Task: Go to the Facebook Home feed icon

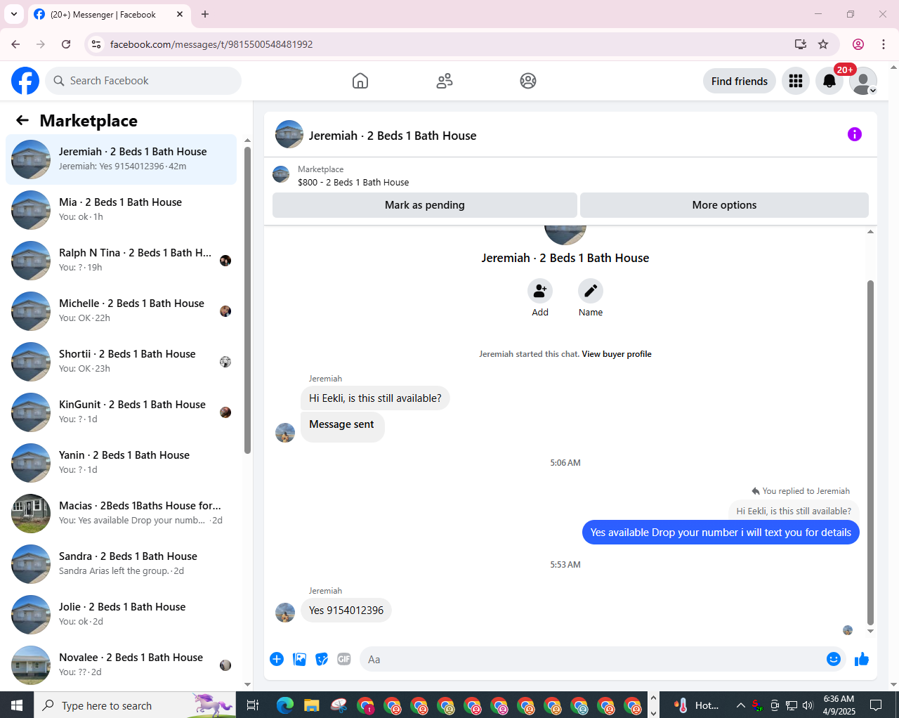Action: tap(360, 81)
